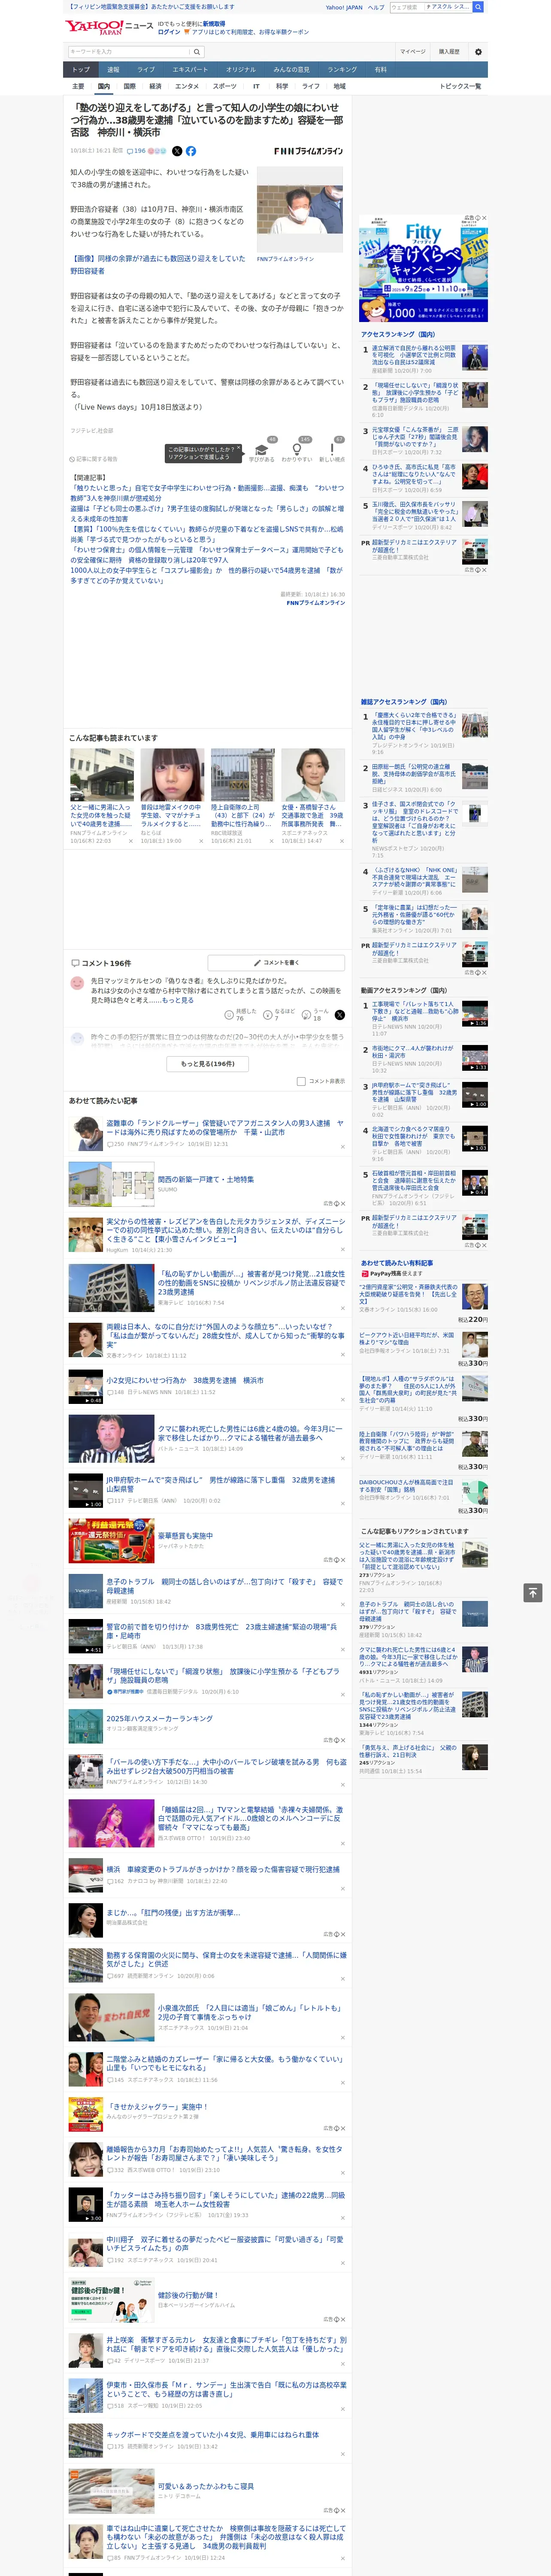Toggle the コメント非表示 checkbox
Screen dimensions: 551x2576
point(301,1081)
